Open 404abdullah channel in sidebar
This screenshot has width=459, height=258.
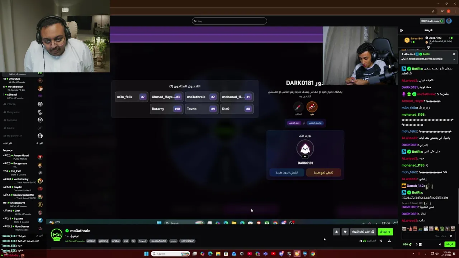pos(22,88)
